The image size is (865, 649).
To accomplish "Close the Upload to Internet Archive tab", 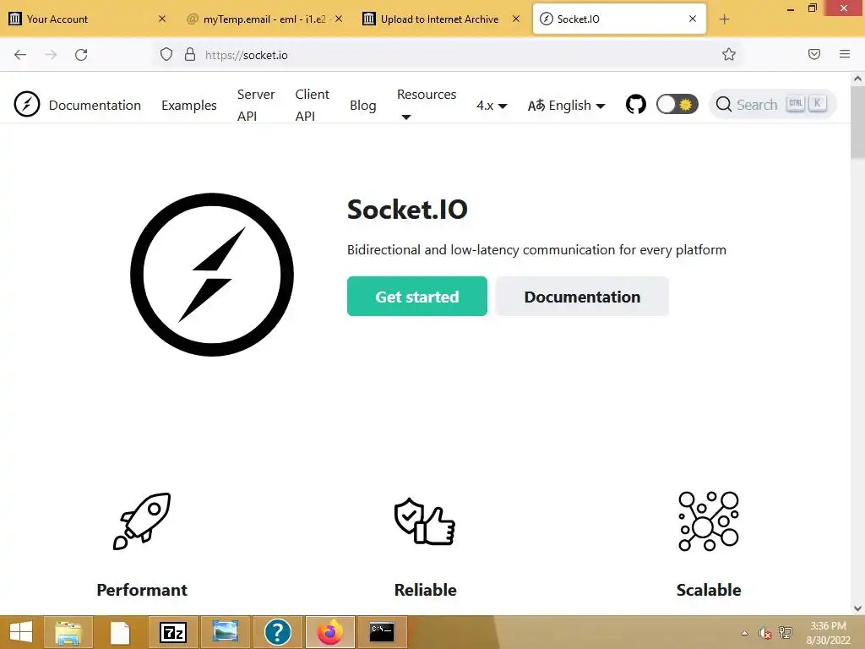I will (x=516, y=19).
